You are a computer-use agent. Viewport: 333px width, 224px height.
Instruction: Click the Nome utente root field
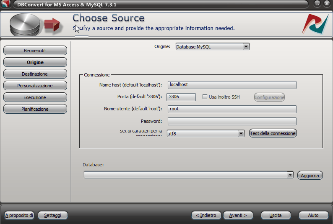pos(232,109)
